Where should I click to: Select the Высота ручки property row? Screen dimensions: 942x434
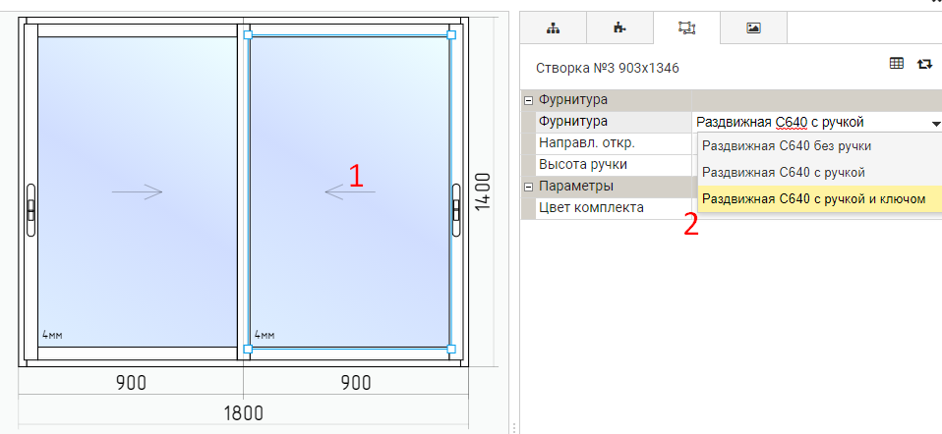point(607,165)
